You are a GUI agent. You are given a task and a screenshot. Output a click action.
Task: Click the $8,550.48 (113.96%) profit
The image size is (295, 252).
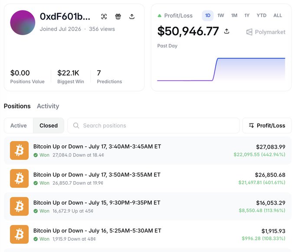point(262,210)
